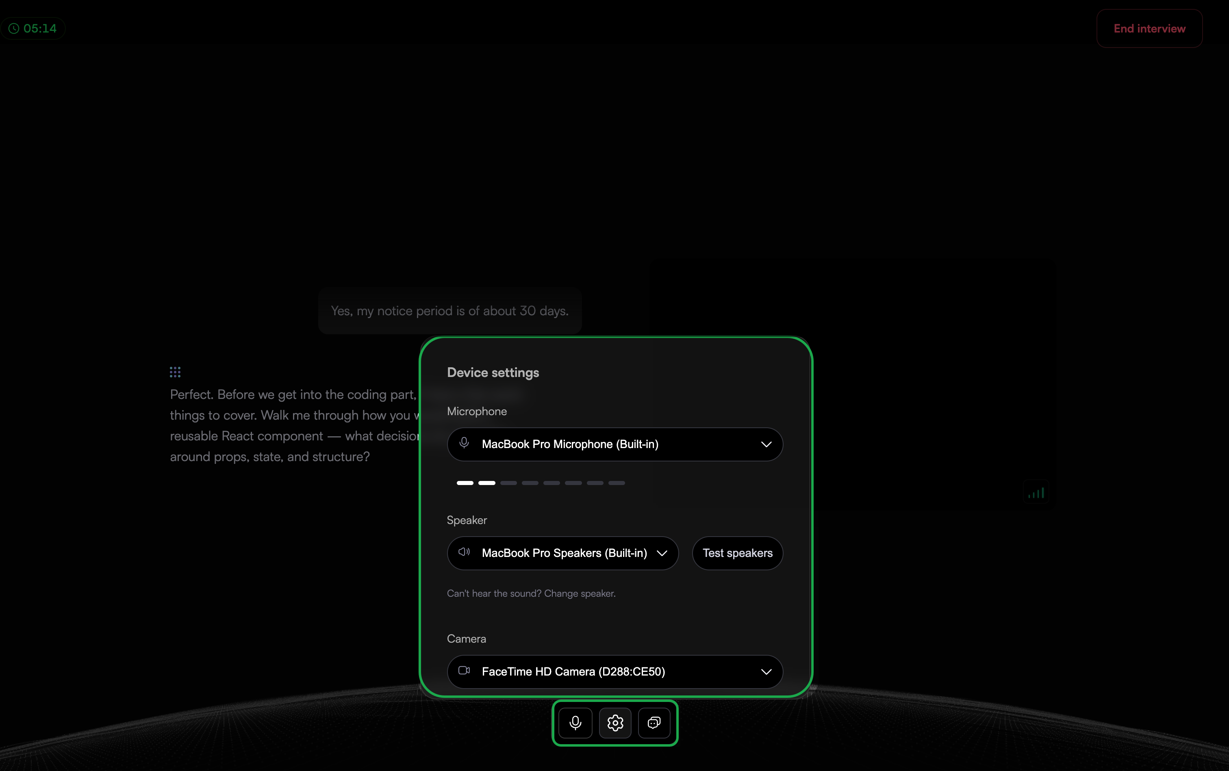Open the Camera device dropdown
1229x771 pixels.
pyautogui.click(x=615, y=671)
